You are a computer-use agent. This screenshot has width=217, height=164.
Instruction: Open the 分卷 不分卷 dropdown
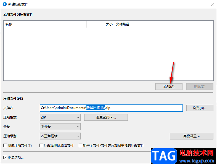pos(60,127)
